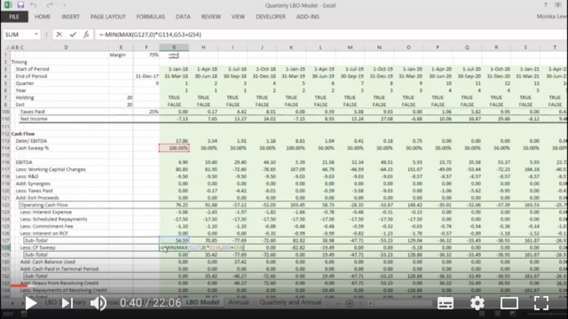Click the 'Add: Cash Balance Used' label

click(x=48, y=262)
